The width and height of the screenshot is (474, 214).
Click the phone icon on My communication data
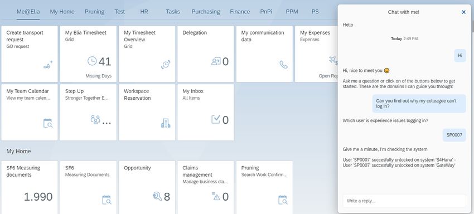(283, 65)
